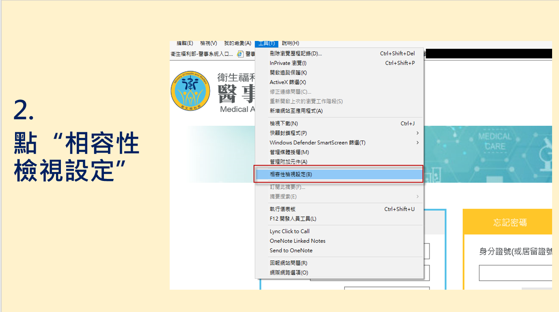
Task: Click the 身分證號 input field
Action: point(515,273)
